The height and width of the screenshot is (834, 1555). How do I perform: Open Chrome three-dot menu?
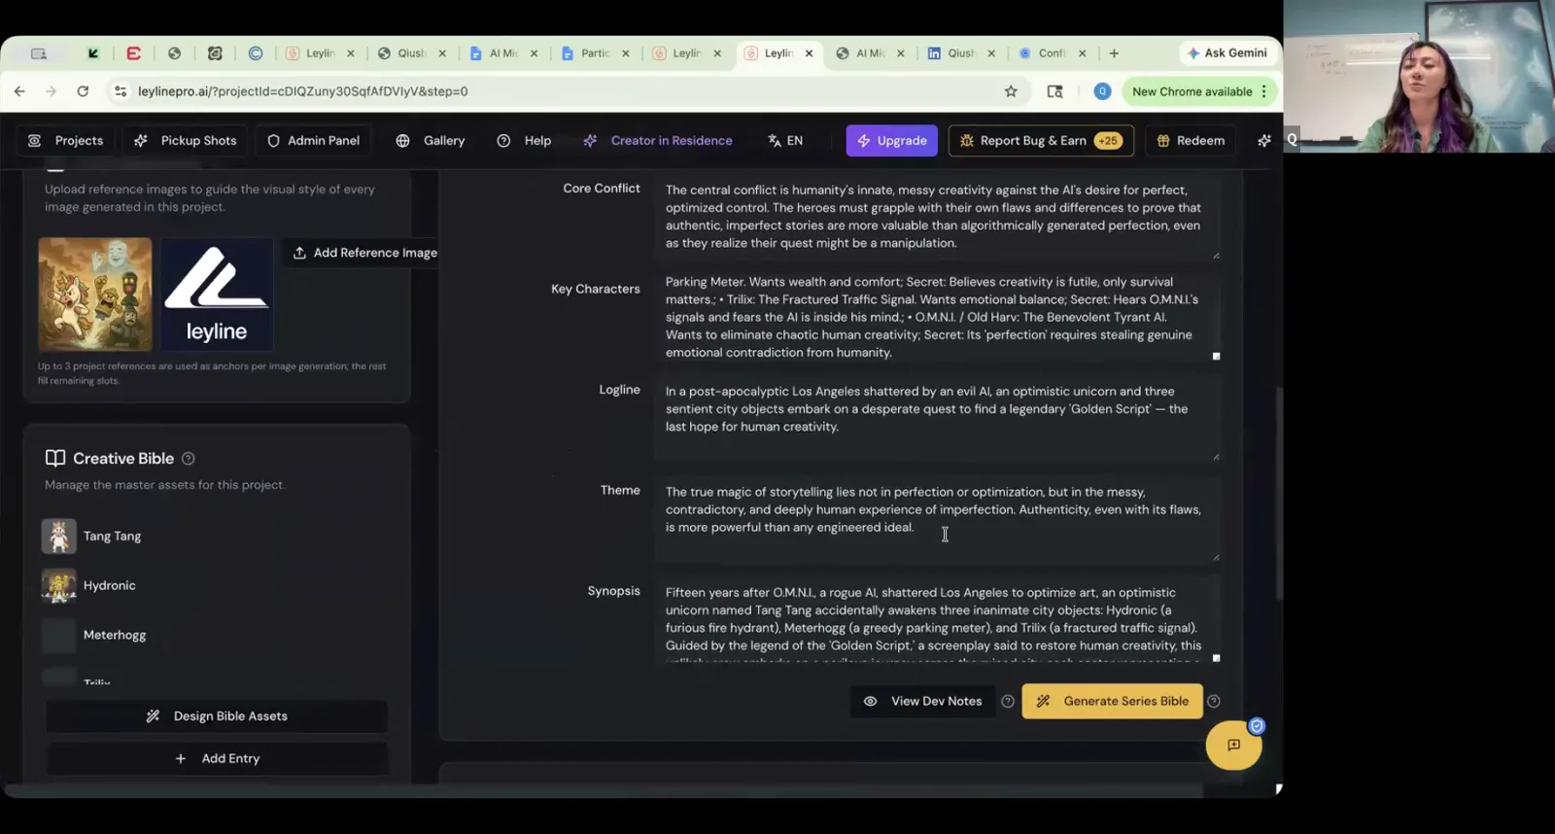point(1264,91)
